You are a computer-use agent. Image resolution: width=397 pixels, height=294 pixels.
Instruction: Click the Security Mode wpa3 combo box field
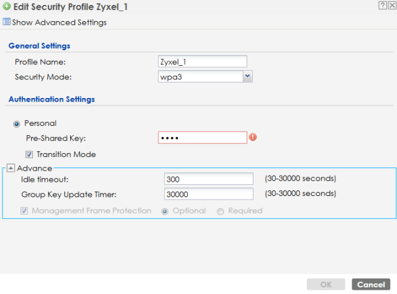click(199, 76)
